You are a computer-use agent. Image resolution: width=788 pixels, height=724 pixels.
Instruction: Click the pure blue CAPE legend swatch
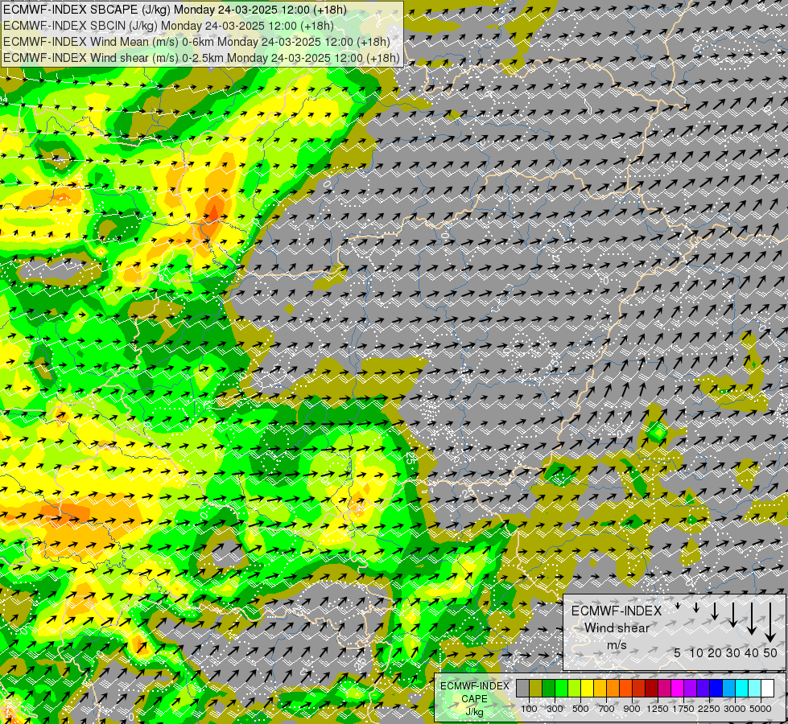(716, 688)
